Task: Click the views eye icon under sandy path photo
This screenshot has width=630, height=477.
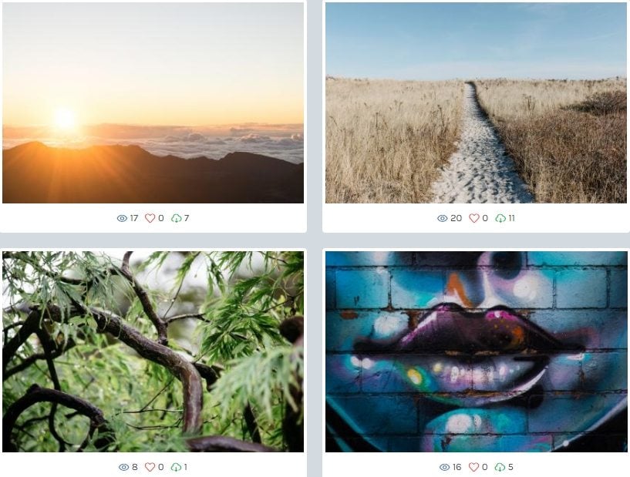Action: click(442, 218)
